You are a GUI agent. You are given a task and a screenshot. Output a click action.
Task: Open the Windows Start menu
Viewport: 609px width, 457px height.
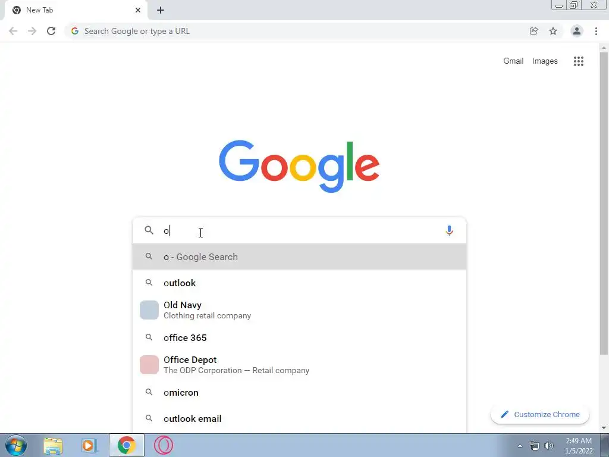pos(16,445)
